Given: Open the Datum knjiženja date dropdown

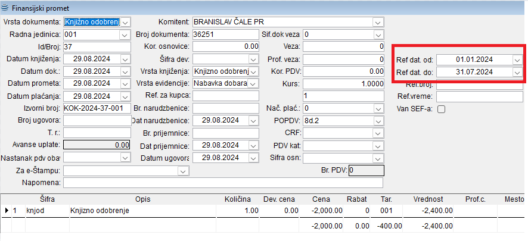Looking at the screenshot, I should (125, 60).
